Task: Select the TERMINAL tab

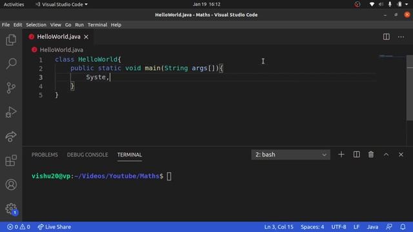Action: click(130, 155)
